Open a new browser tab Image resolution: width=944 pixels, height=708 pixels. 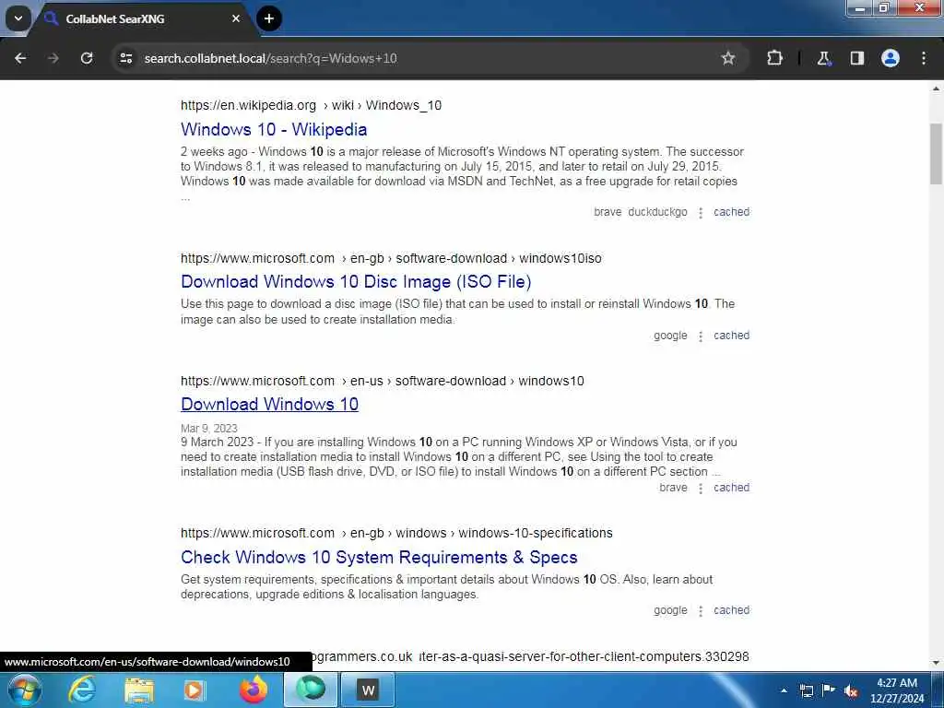pos(269,18)
